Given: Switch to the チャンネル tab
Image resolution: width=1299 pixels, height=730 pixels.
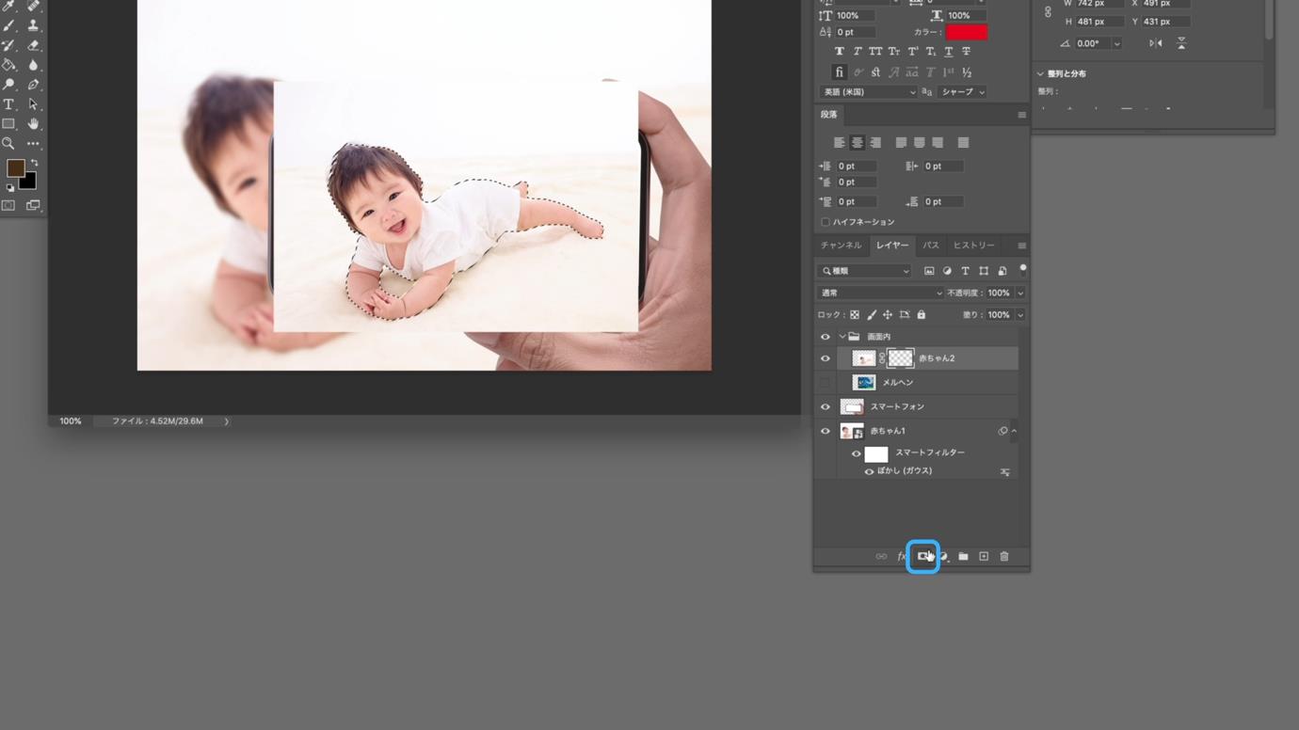Looking at the screenshot, I should point(841,246).
